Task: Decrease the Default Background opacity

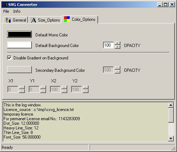Action: [x=117, y=47]
